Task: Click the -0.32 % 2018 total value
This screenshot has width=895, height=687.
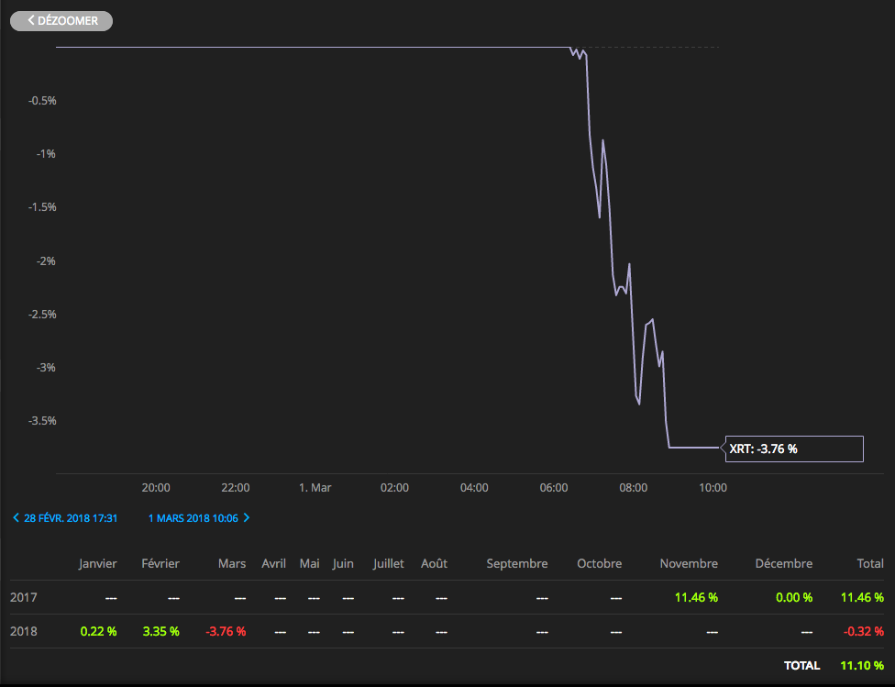Action: tap(864, 632)
